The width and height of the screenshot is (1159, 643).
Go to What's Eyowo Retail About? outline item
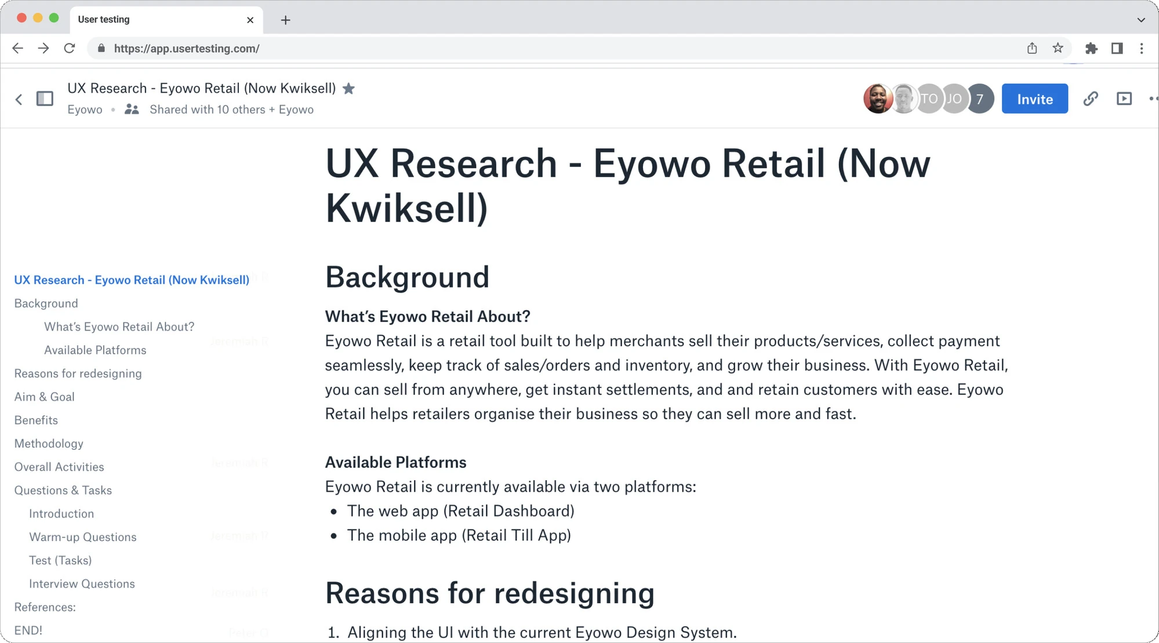point(119,326)
